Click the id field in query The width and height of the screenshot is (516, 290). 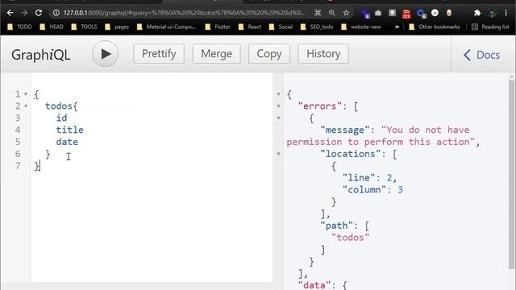pos(61,118)
